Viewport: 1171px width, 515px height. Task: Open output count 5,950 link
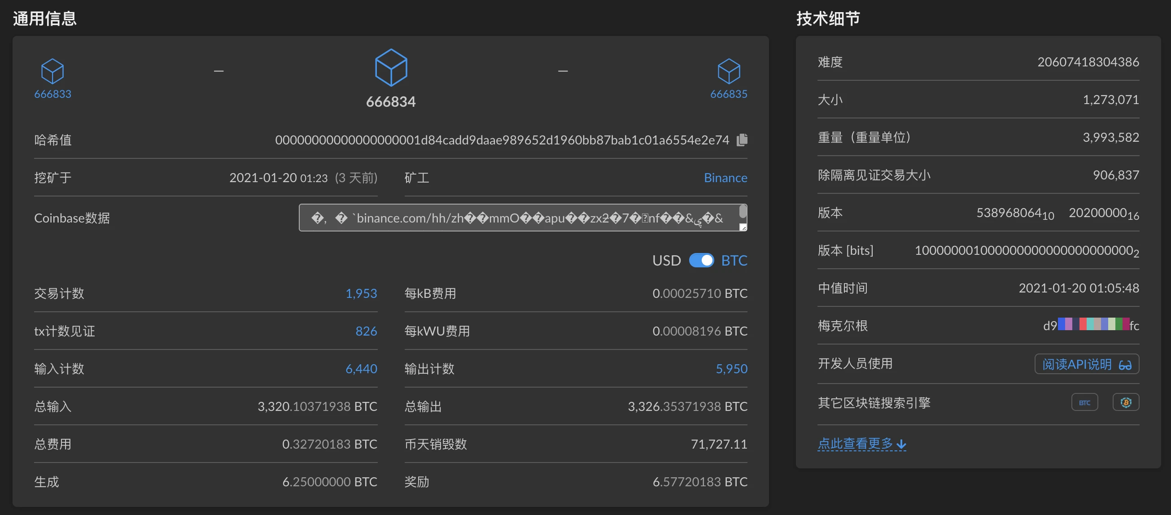click(731, 369)
